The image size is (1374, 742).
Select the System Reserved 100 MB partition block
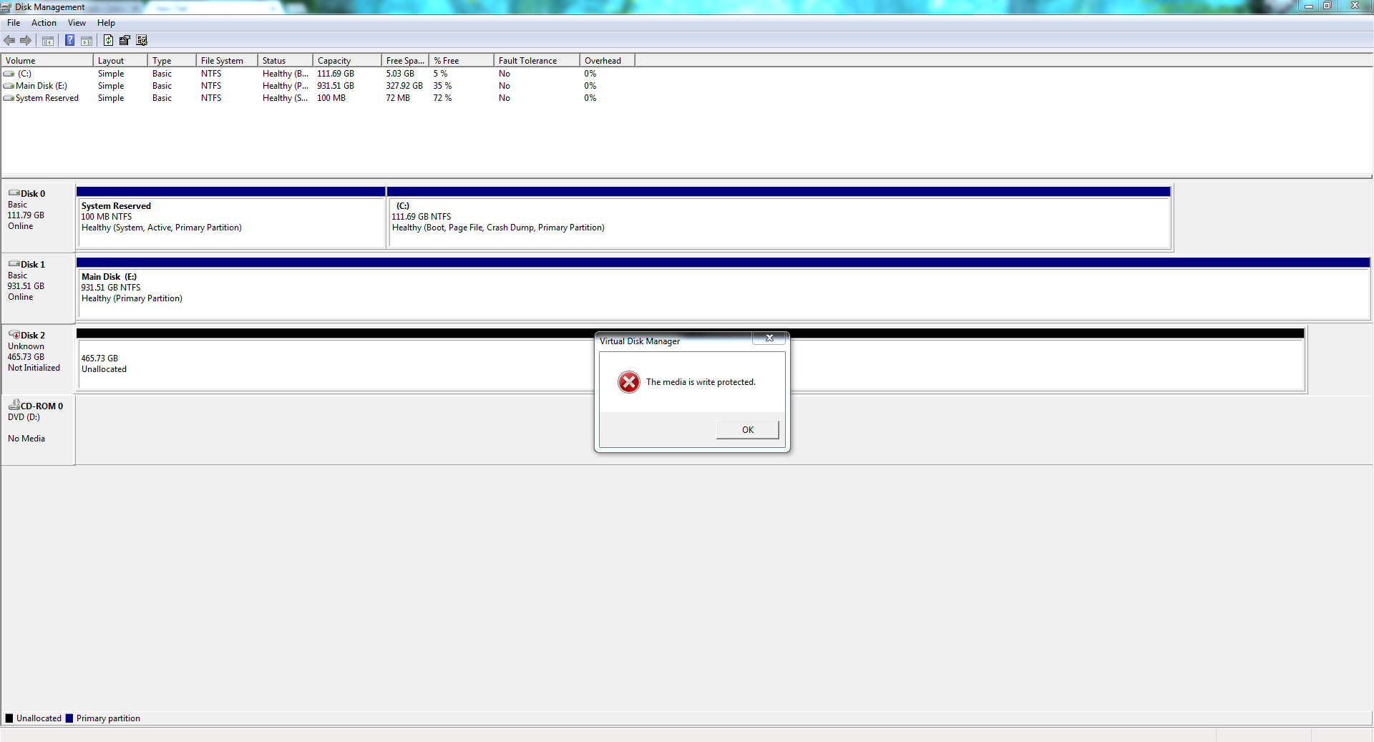pos(231,218)
